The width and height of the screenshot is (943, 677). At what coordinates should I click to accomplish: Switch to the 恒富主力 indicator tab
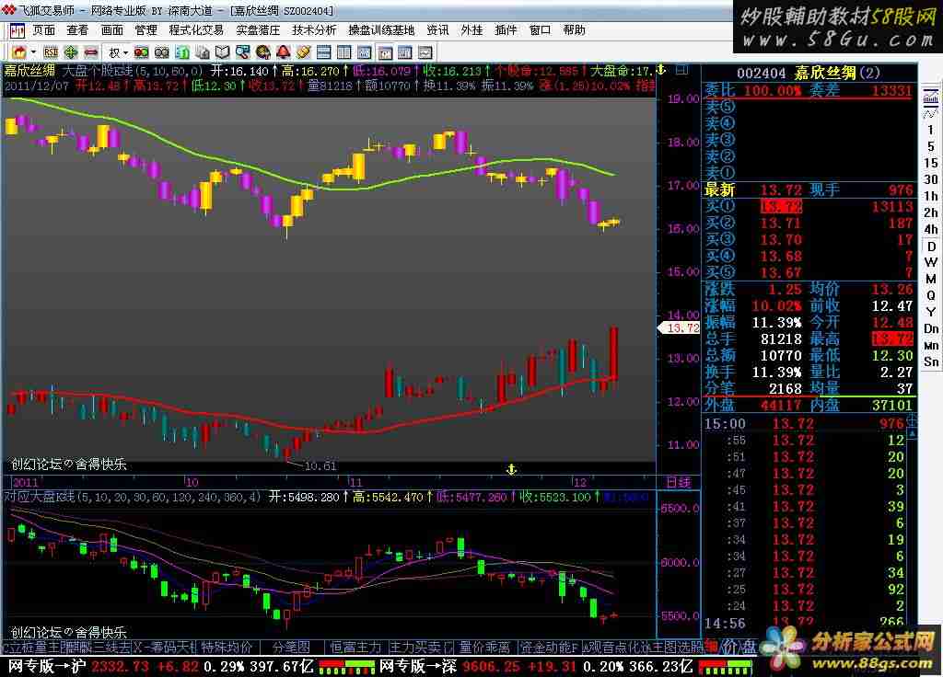tap(355, 648)
